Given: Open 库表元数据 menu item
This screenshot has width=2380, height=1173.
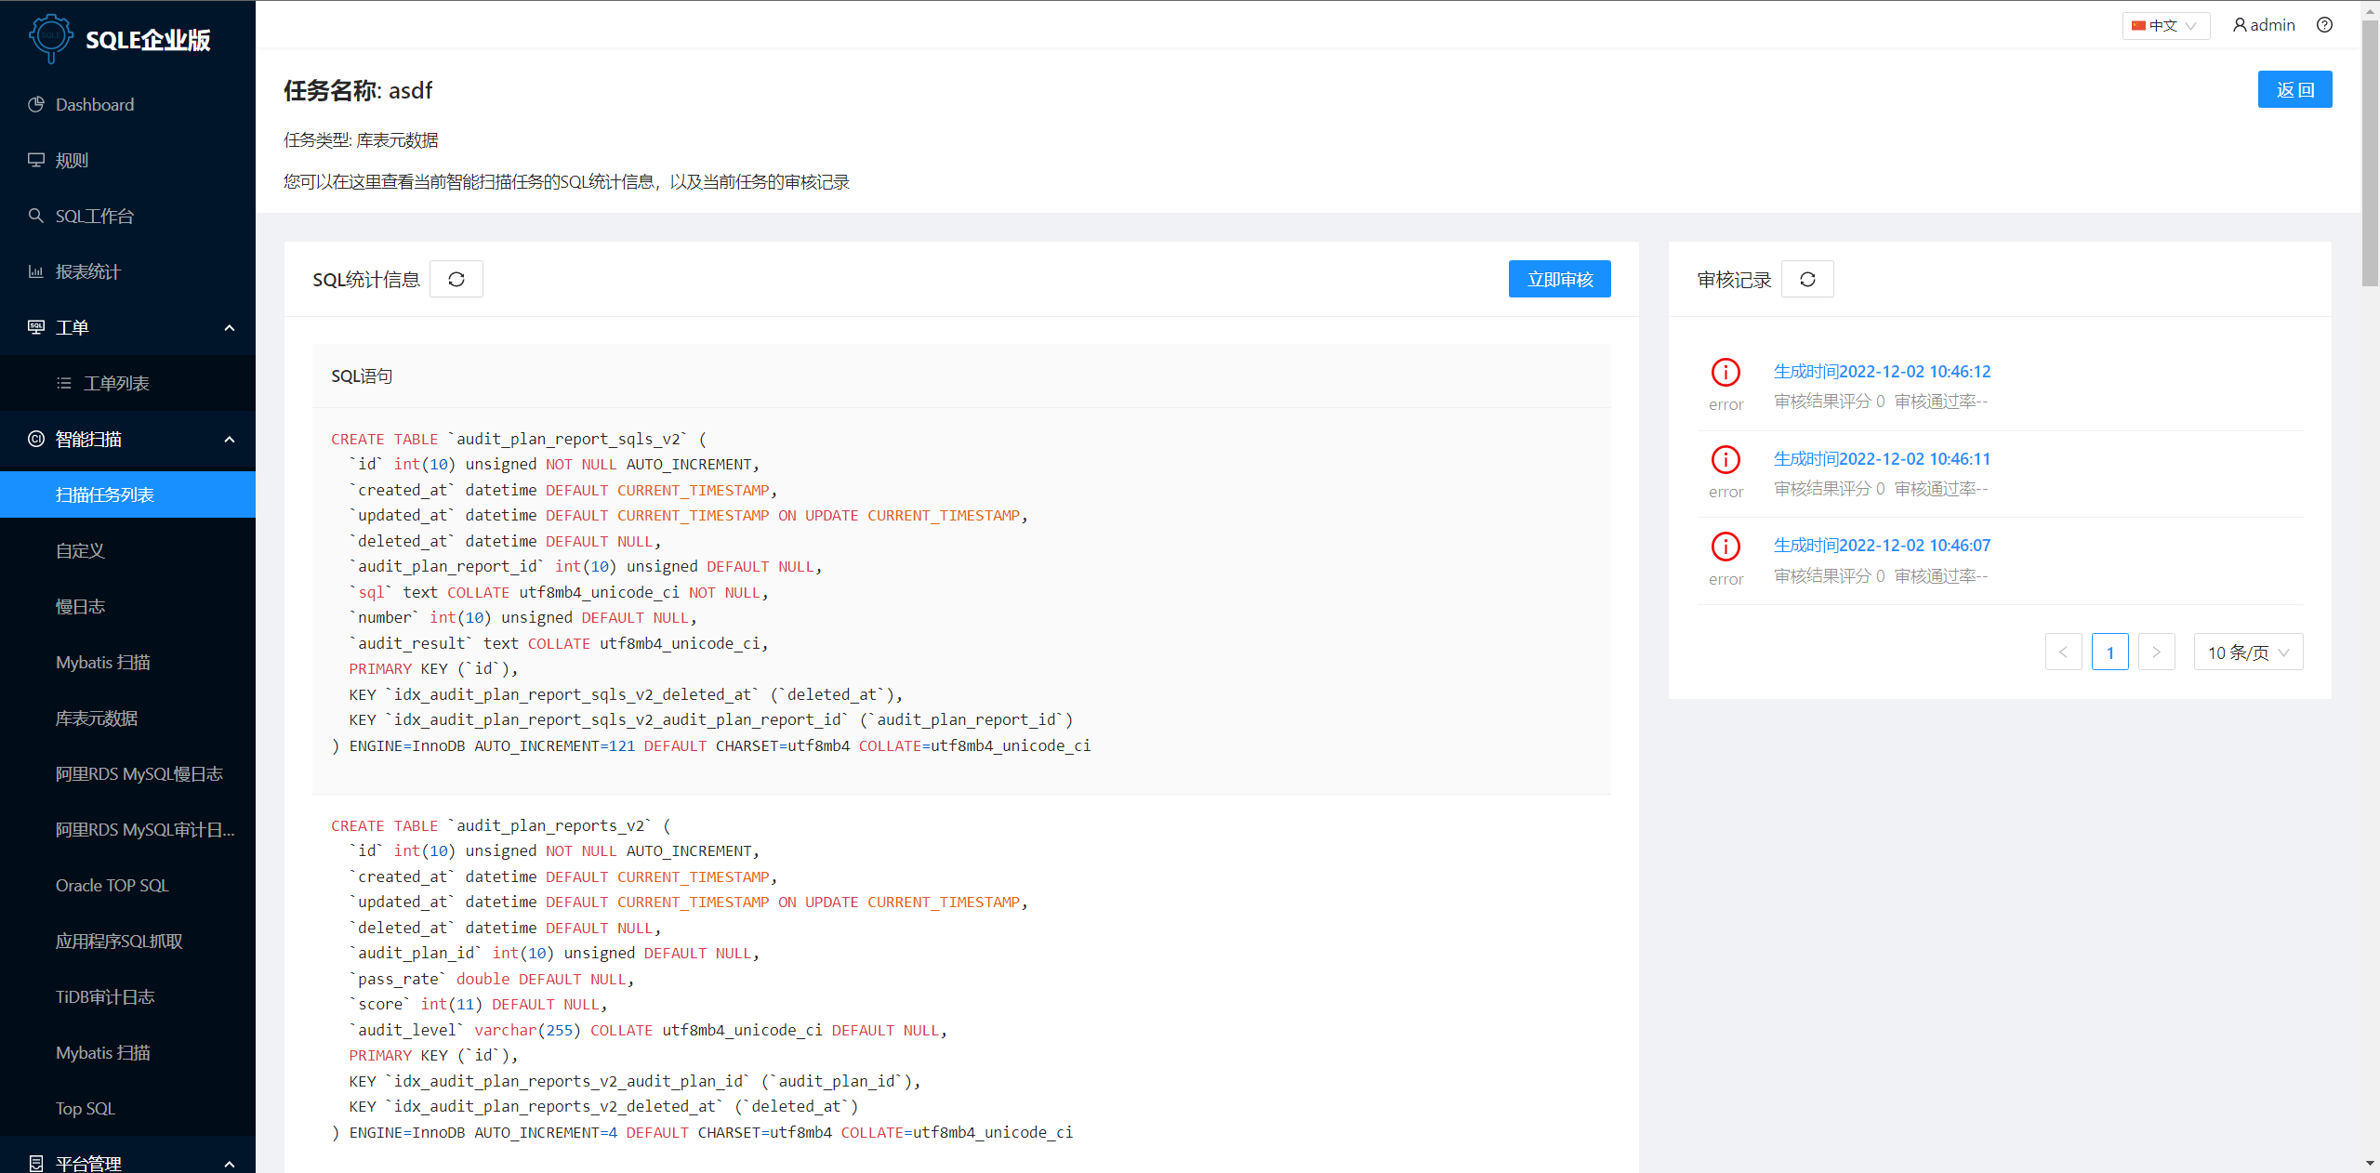Looking at the screenshot, I should (127, 718).
